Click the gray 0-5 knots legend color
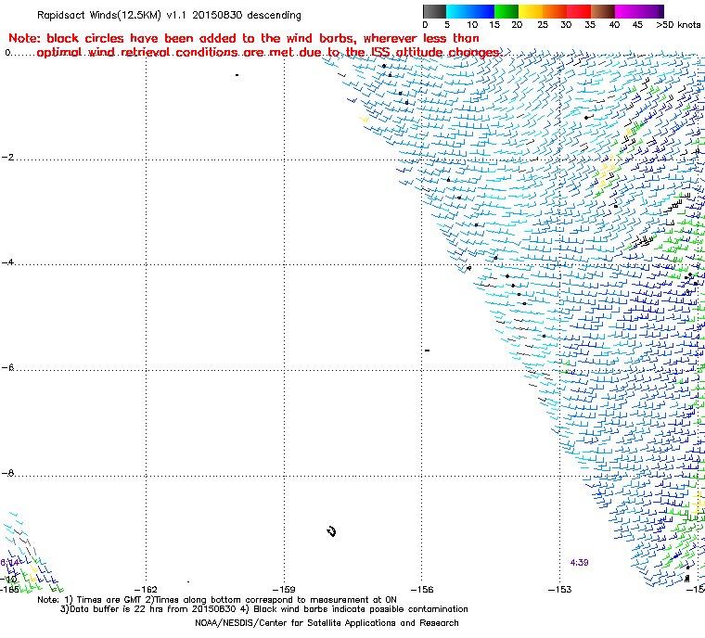 (x=434, y=11)
